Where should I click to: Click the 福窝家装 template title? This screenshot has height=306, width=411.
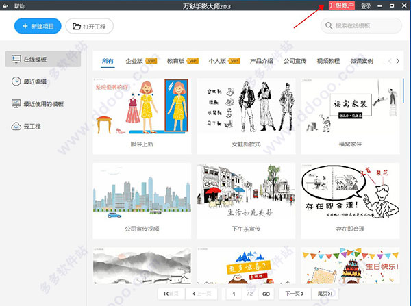coord(350,144)
